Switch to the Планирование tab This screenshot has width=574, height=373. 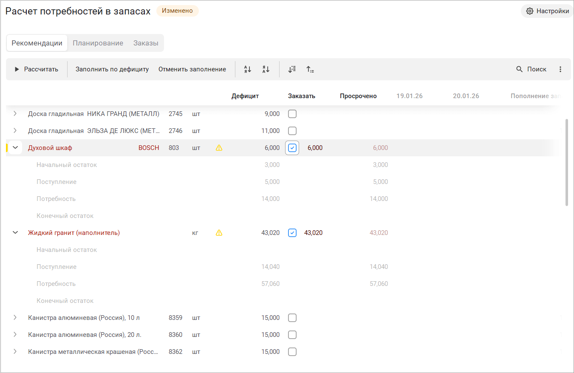point(98,43)
